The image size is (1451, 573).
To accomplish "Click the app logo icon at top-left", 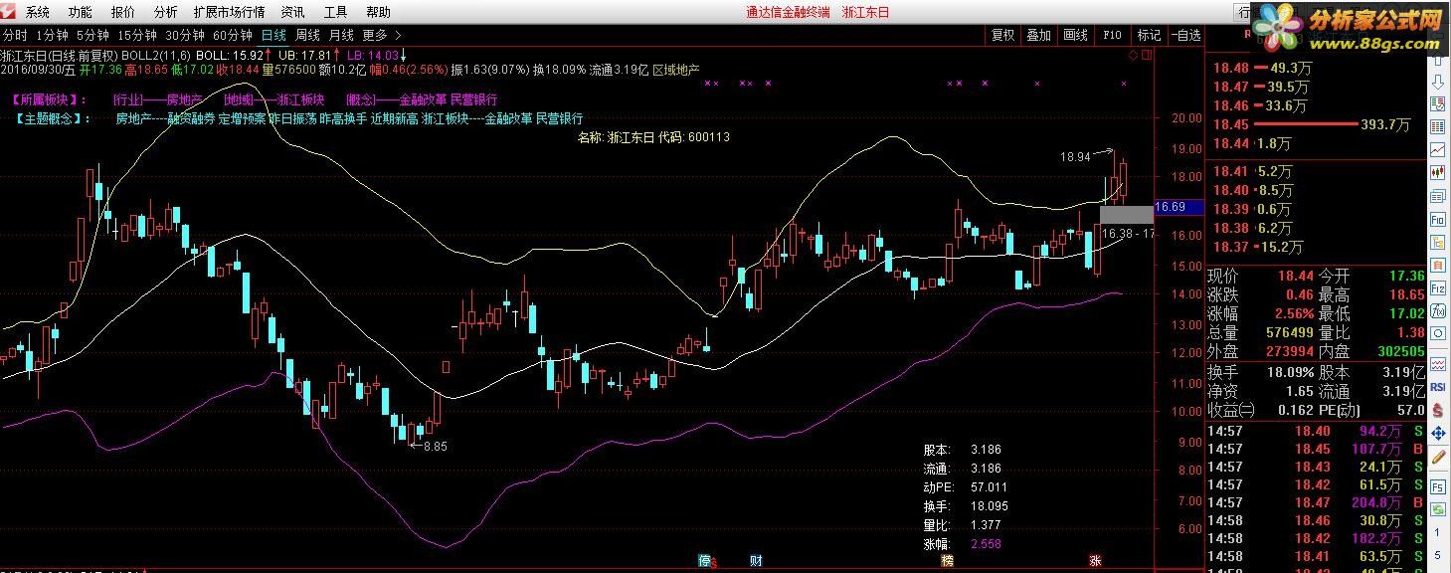I will 10,12.
